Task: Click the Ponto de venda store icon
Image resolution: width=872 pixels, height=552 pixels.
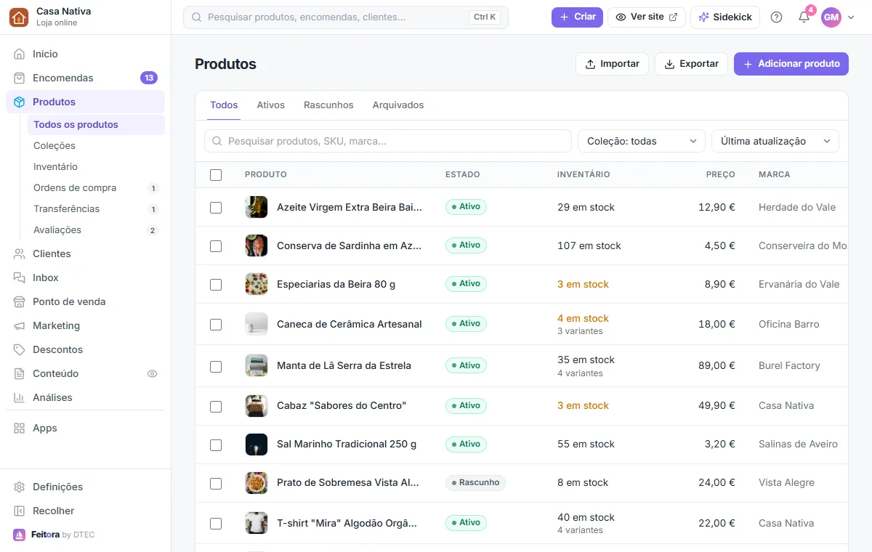Action: [x=20, y=301]
